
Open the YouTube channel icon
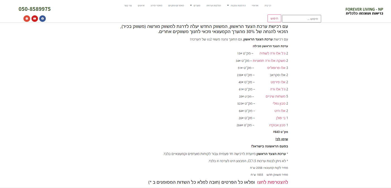coord(35,19)
